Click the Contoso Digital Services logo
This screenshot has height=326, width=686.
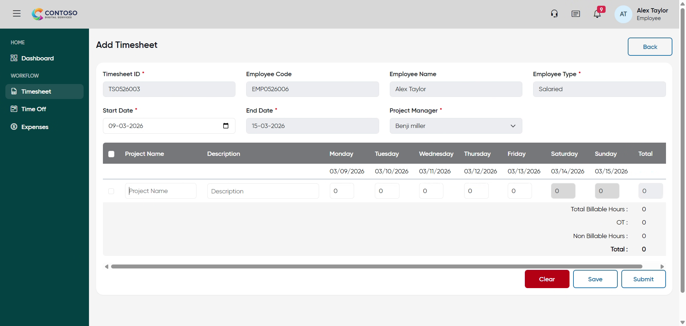(54, 14)
